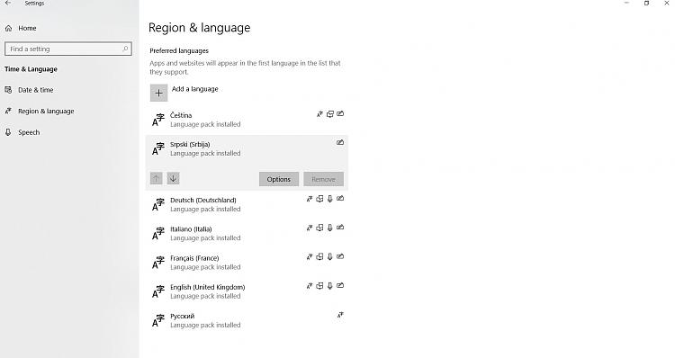Click the text-to-speech icon for Italiano
This screenshot has width=675, height=358.
(319, 228)
